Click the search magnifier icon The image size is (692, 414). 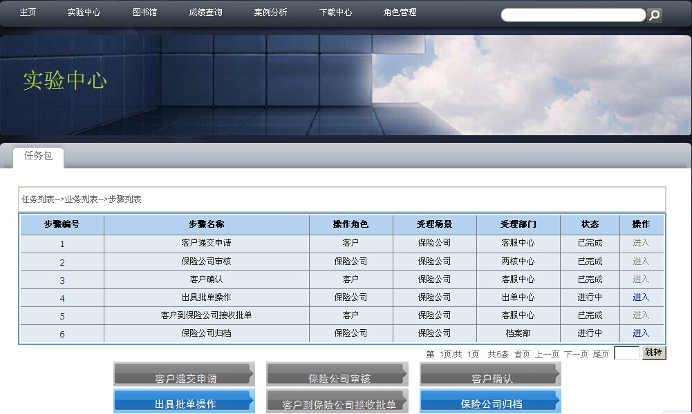pos(654,15)
